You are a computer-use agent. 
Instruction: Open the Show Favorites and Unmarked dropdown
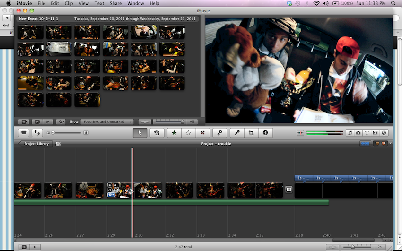(x=107, y=121)
